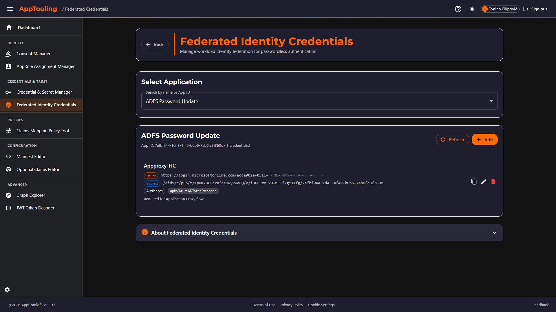Open Tonino Filipović user menu chip
Image resolution: width=556 pixels, height=312 pixels.
click(x=500, y=9)
